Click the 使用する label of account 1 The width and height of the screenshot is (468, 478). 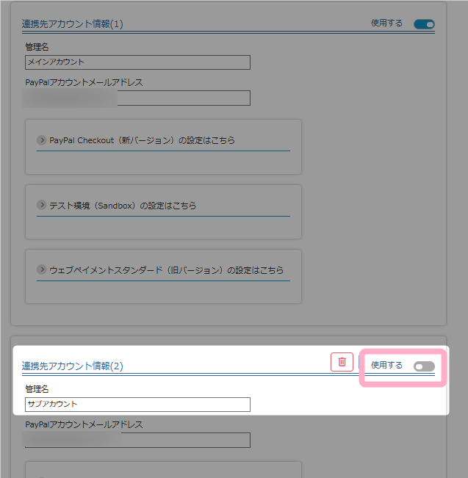386,23
